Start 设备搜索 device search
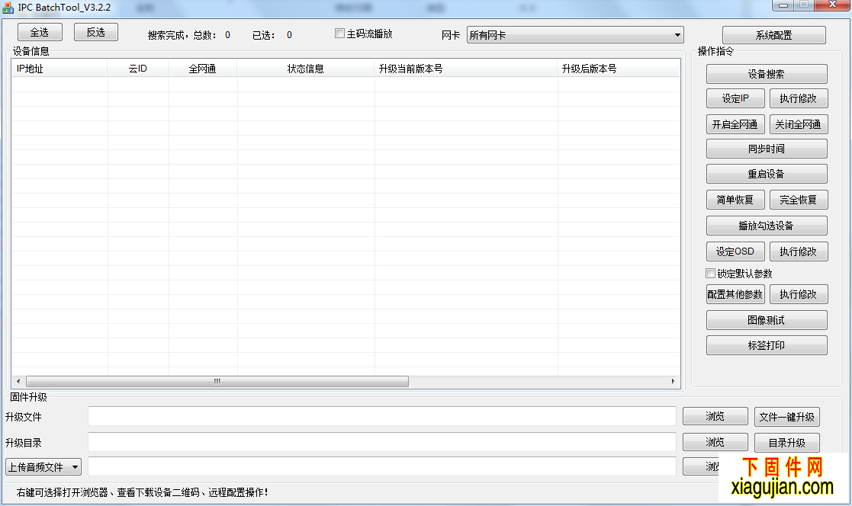852x506 pixels. 767,74
